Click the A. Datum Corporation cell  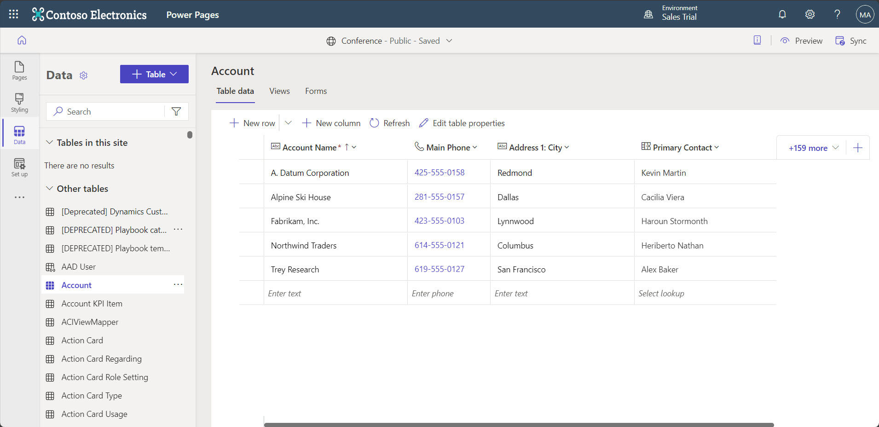335,172
